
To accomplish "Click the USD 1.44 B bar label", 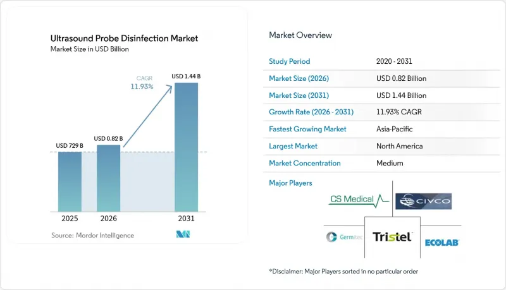I will point(186,76).
